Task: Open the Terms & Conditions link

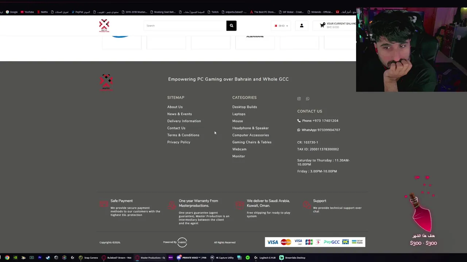Action: [x=183, y=135]
